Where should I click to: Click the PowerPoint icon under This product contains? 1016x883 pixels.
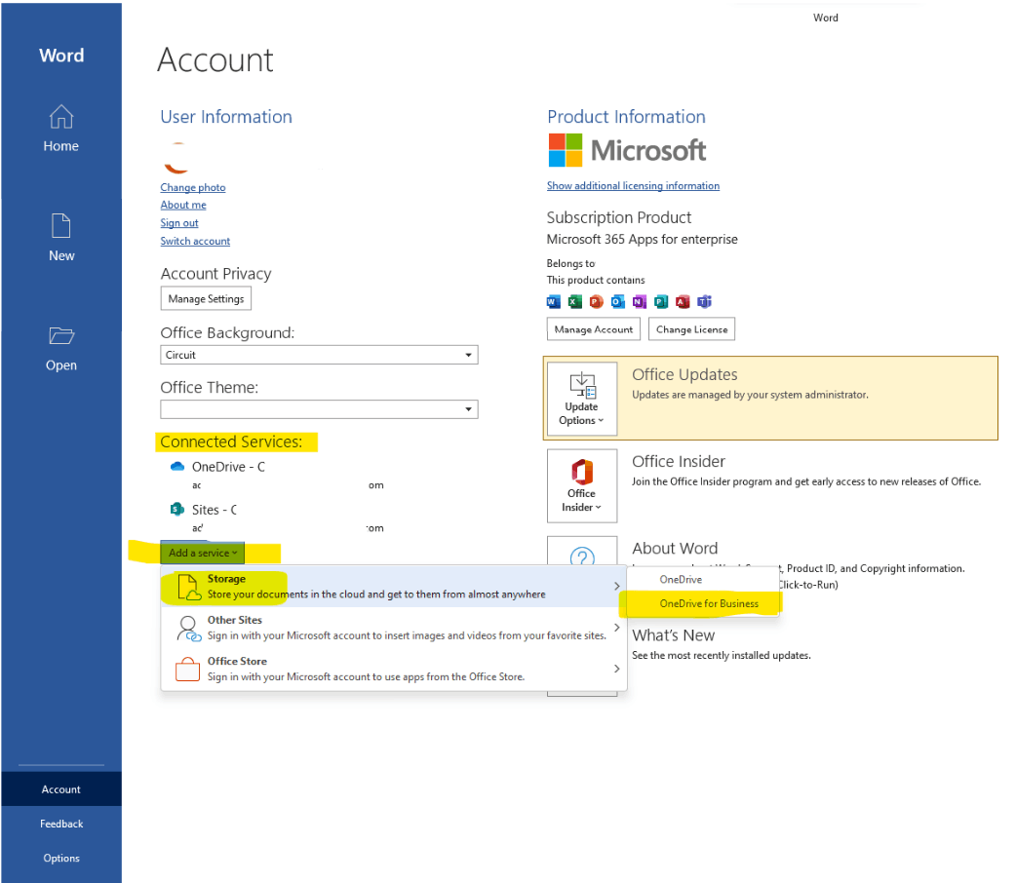597,302
